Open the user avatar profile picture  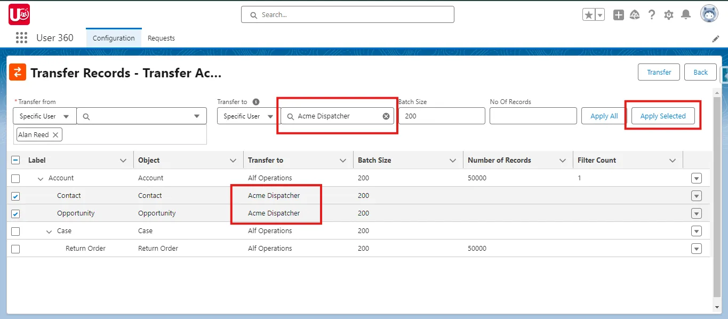[x=709, y=14]
